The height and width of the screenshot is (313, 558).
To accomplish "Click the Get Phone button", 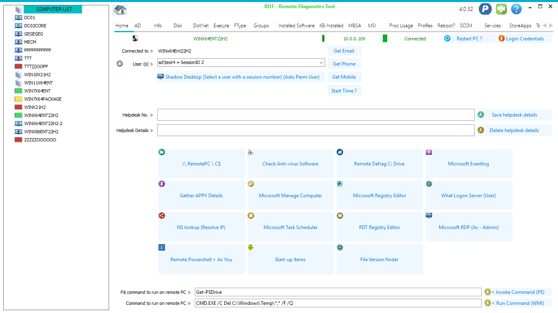I will click(344, 64).
